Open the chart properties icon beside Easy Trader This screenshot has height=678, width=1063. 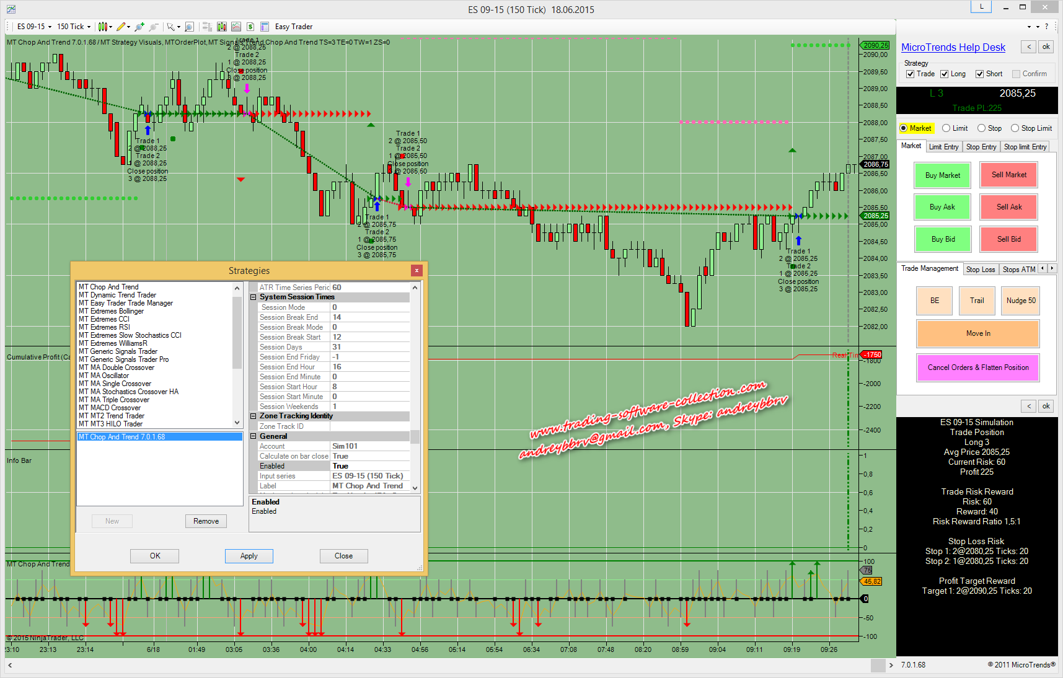click(x=265, y=27)
